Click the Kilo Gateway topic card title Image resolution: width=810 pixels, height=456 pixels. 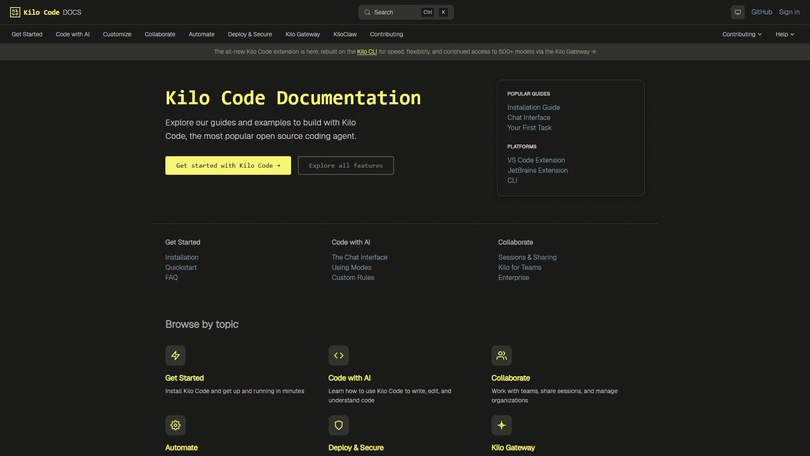point(513,448)
